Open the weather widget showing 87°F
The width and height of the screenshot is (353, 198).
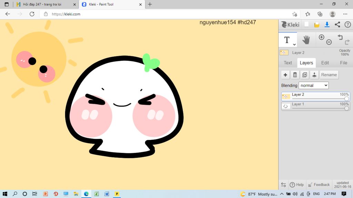[x=259, y=194]
